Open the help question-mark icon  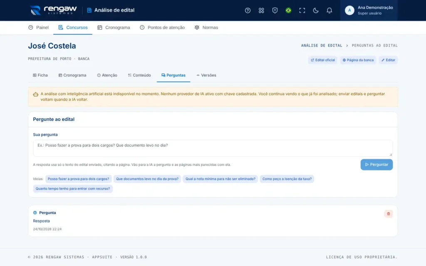click(248, 10)
